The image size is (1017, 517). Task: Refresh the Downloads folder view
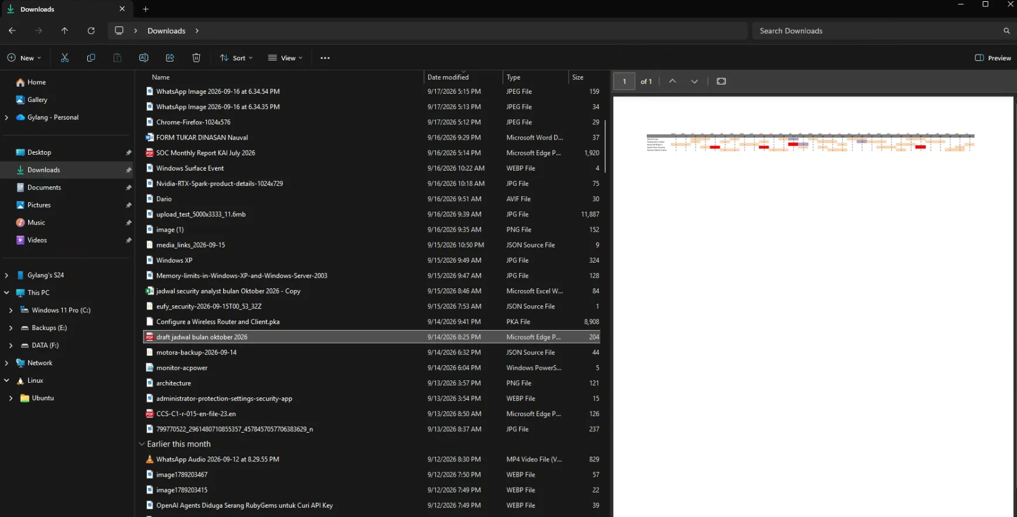(91, 30)
